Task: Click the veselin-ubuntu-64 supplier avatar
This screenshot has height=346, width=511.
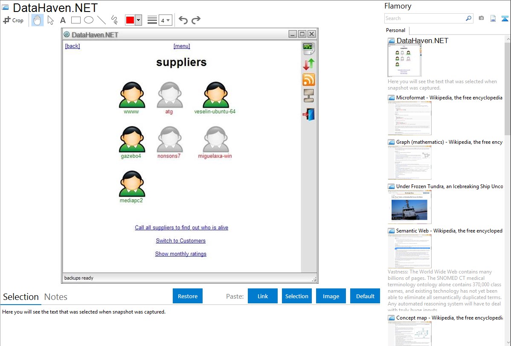Action: coord(215,95)
